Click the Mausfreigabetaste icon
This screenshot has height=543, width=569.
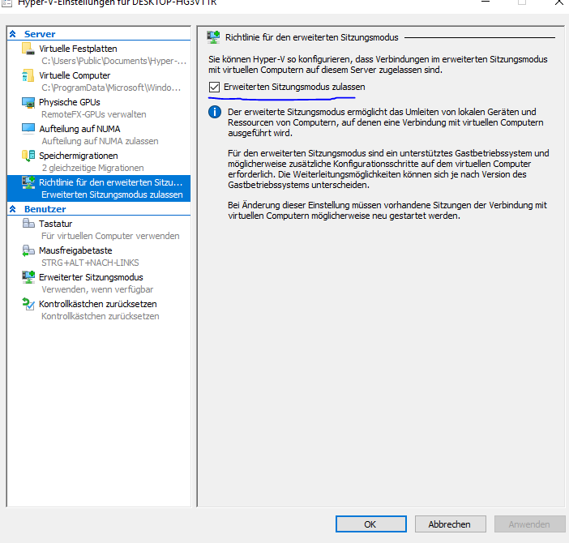[x=28, y=250]
